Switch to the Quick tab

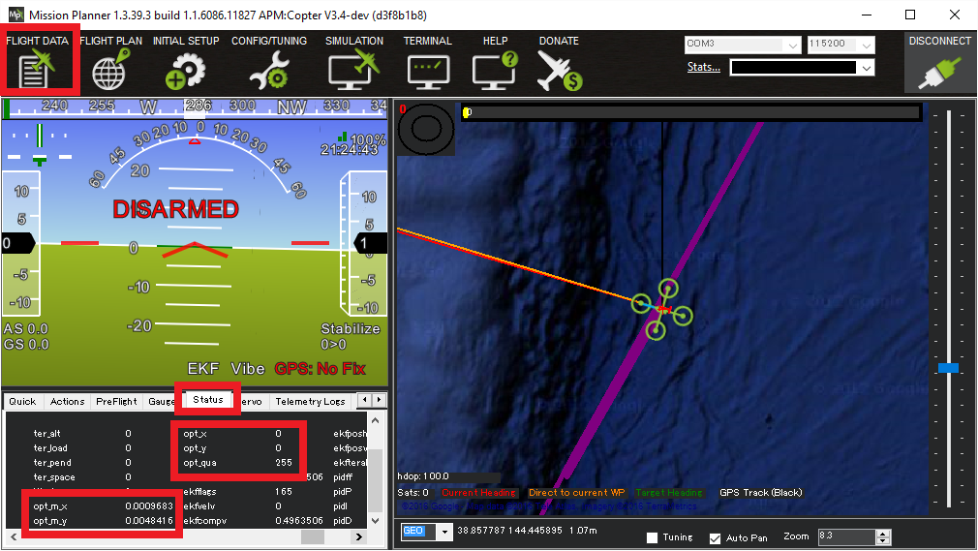pyautogui.click(x=22, y=401)
